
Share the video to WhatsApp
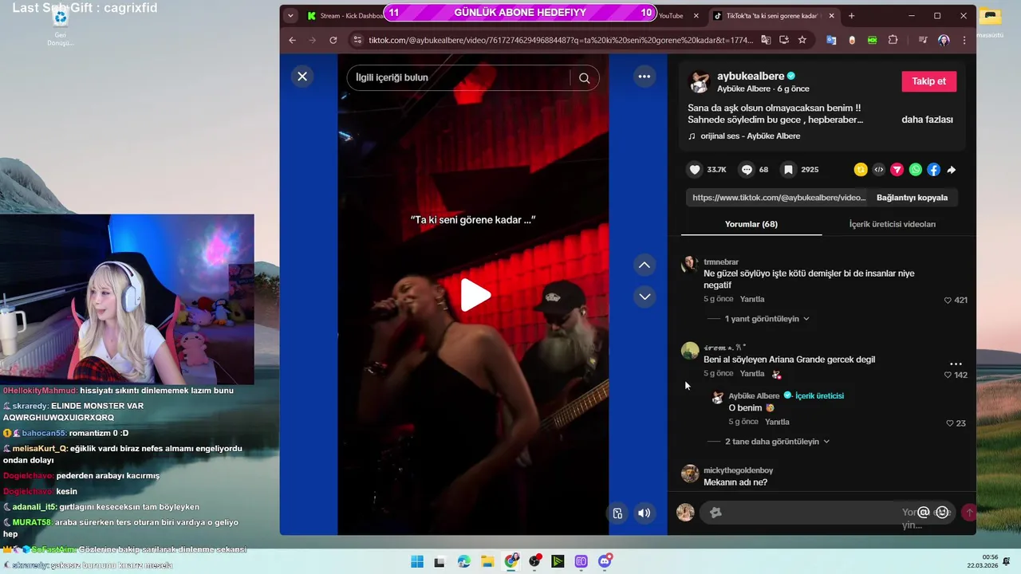point(916,169)
